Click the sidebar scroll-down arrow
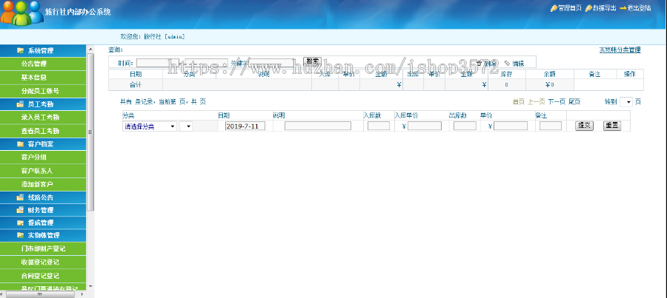 click(90, 287)
